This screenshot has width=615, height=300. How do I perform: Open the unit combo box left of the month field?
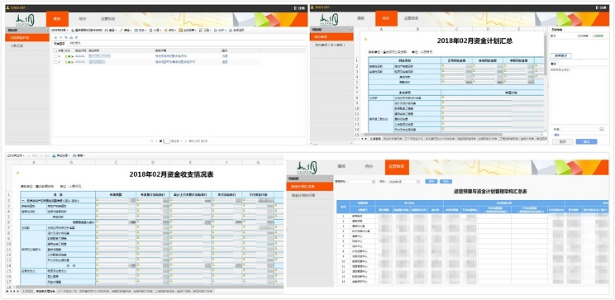(362, 182)
